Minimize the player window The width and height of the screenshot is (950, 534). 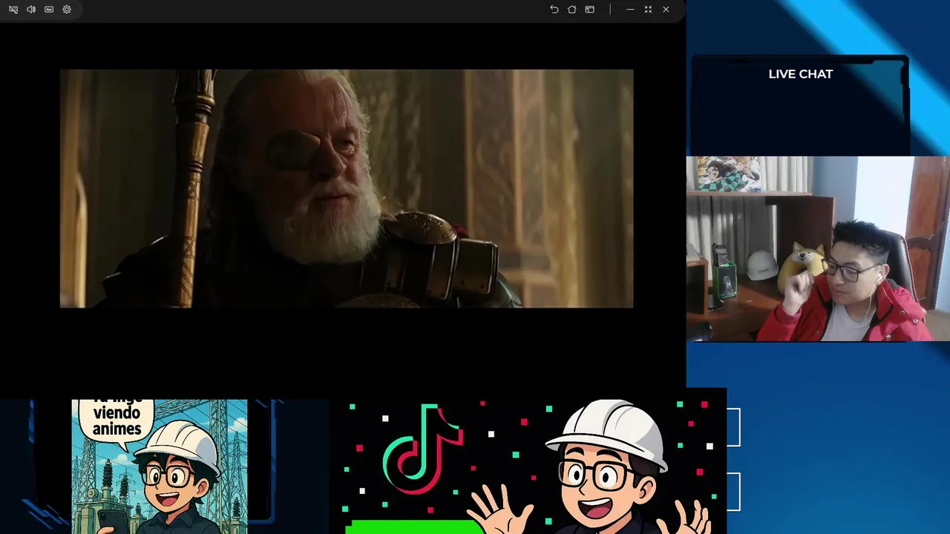630,10
